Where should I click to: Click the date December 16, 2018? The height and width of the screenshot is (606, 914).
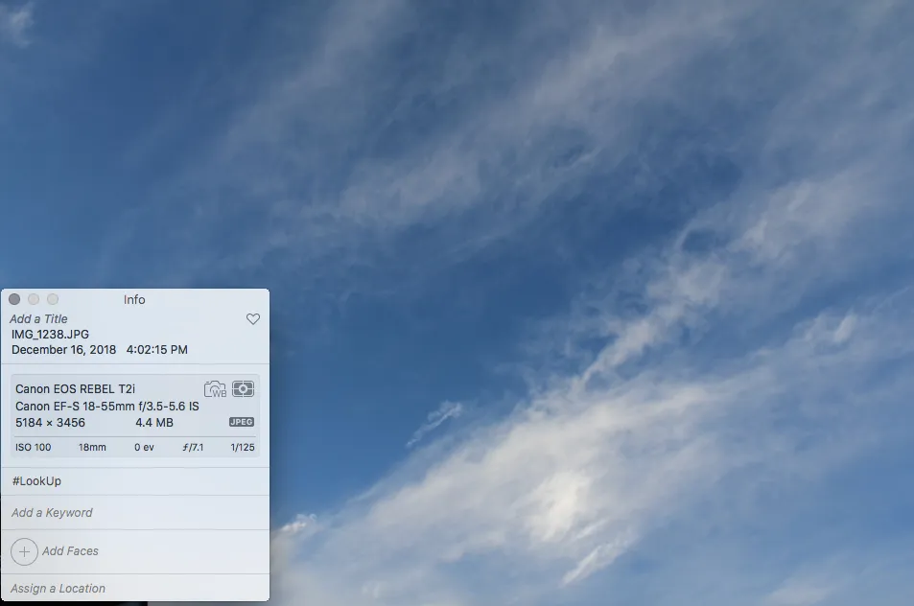[63, 350]
